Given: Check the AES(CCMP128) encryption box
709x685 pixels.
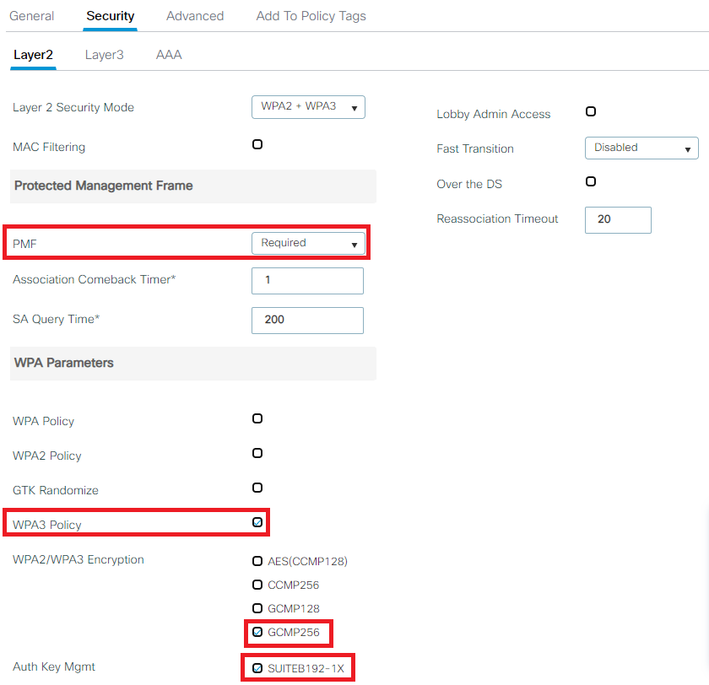Looking at the screenshot, I should [257, 561].
